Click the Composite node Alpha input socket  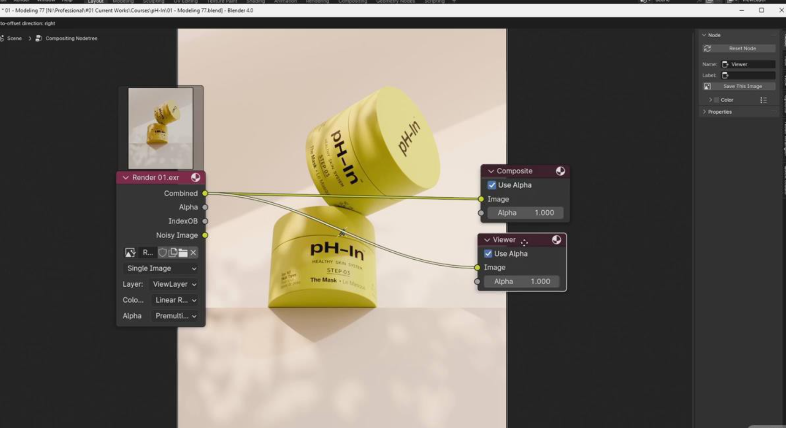point(481,213)
